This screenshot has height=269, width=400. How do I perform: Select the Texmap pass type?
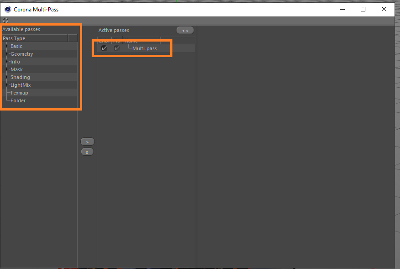click(x=19, y=93)
